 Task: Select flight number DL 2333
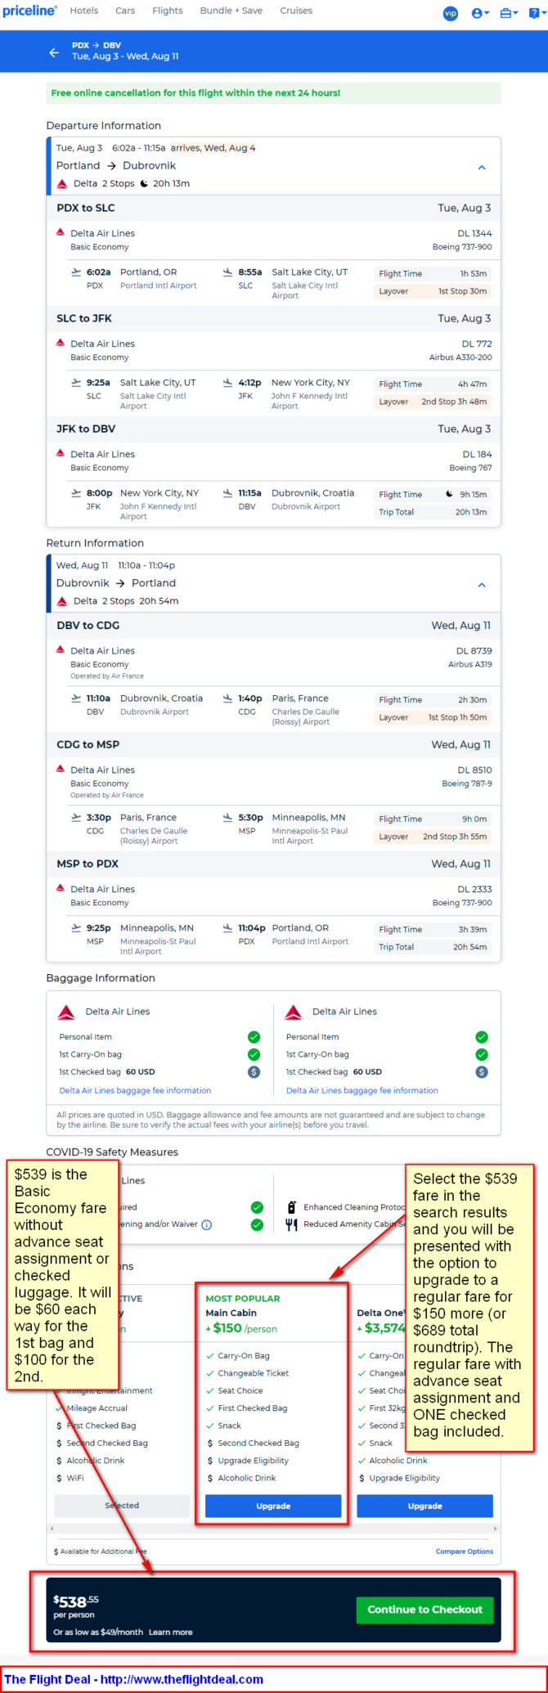point(474,889)
